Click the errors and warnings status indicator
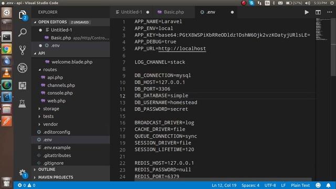 point(27,185)
